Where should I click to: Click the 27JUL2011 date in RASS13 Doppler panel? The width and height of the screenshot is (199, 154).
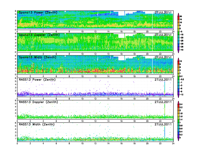163,102
